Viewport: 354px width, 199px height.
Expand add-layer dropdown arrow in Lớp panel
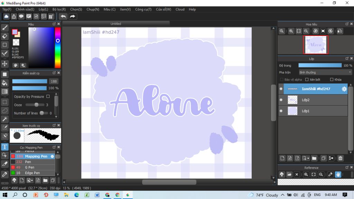[x=308, y=158]
